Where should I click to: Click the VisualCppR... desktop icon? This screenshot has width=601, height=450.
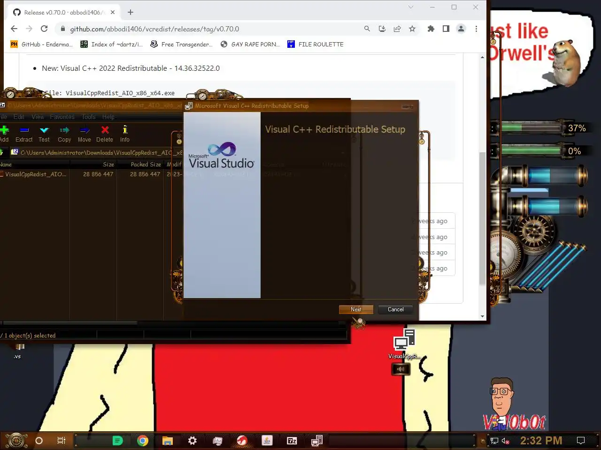pyautogui.click(x=404, y=344)
